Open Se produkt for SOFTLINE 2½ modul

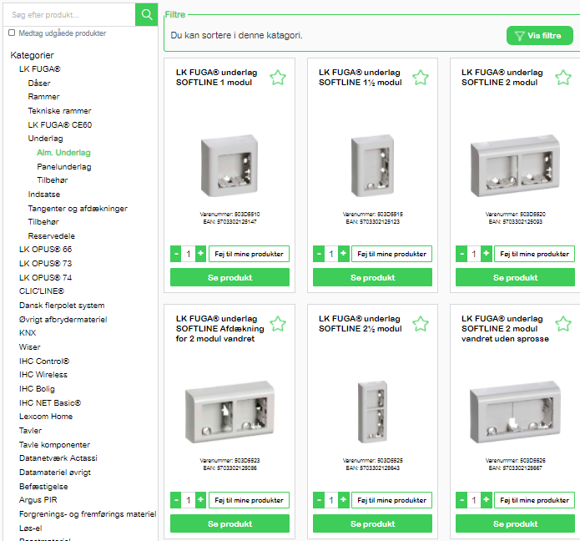(372, 523)
